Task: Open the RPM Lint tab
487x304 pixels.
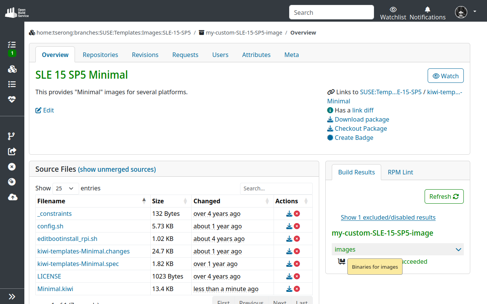Action: pos(400,172)
